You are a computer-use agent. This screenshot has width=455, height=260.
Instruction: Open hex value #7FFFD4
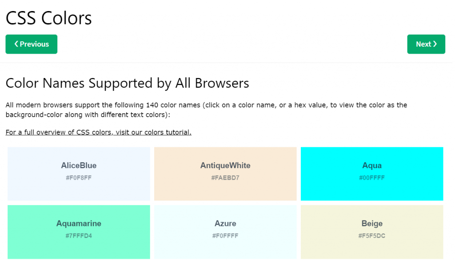point(79,236)
